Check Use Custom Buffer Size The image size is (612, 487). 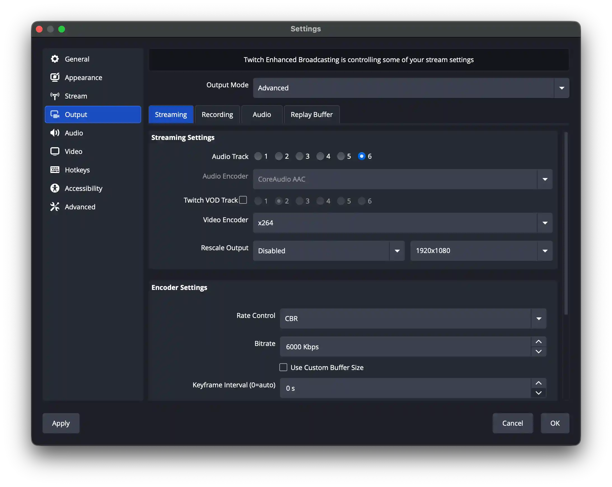coord(283,367)
